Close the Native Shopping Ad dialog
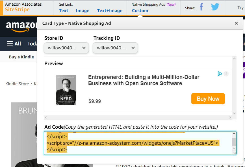Viewport: 245px width, 167px height. (x=236, y=23)
